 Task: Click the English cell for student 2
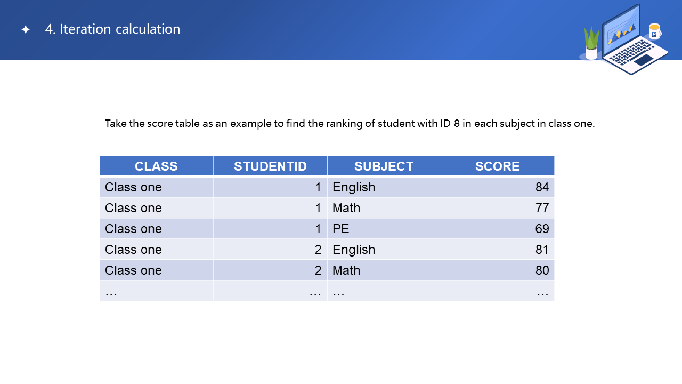[x=354, y=250]
